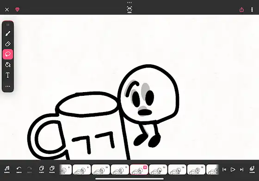Select the Brush tool
Image resolution: width=259 pixels, height=181 pixels.
click(x=8, y=33)
